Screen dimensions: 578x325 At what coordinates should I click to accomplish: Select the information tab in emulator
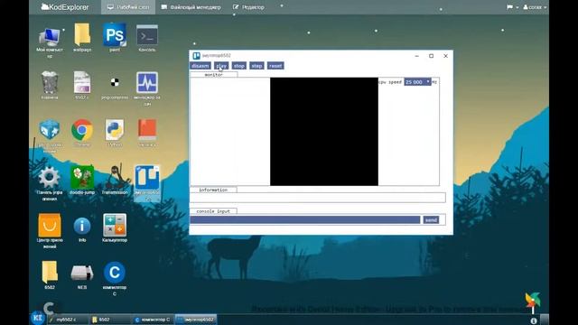tap(213, 190)
